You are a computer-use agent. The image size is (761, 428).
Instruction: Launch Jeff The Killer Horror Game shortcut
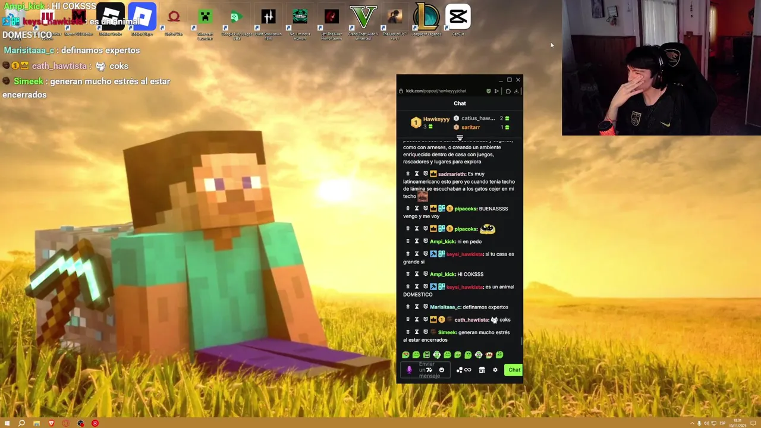tap(332, 21)
